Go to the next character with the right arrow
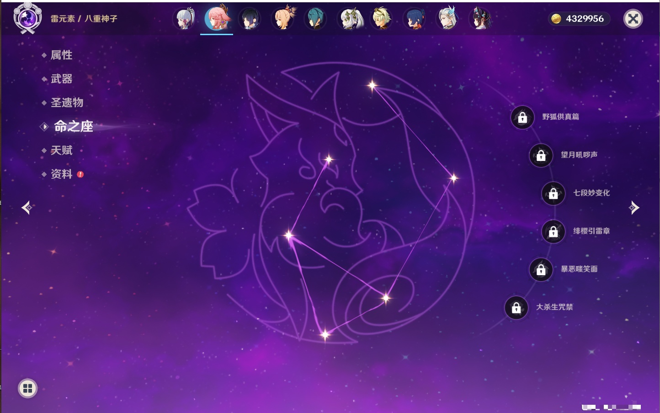Screen dimensions: 660x413 634,208
